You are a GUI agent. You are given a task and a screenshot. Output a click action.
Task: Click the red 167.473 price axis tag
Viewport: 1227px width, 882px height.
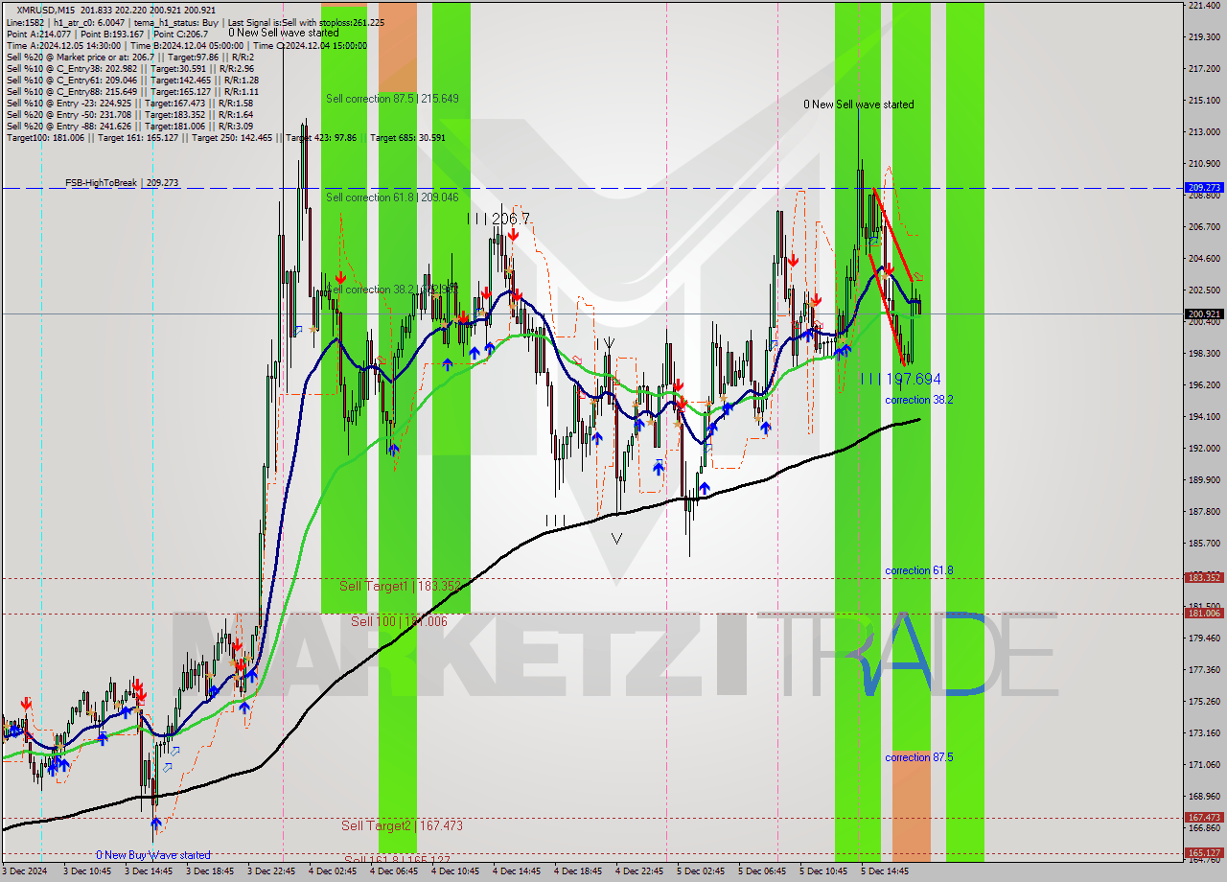click(x=1204, y=818)
